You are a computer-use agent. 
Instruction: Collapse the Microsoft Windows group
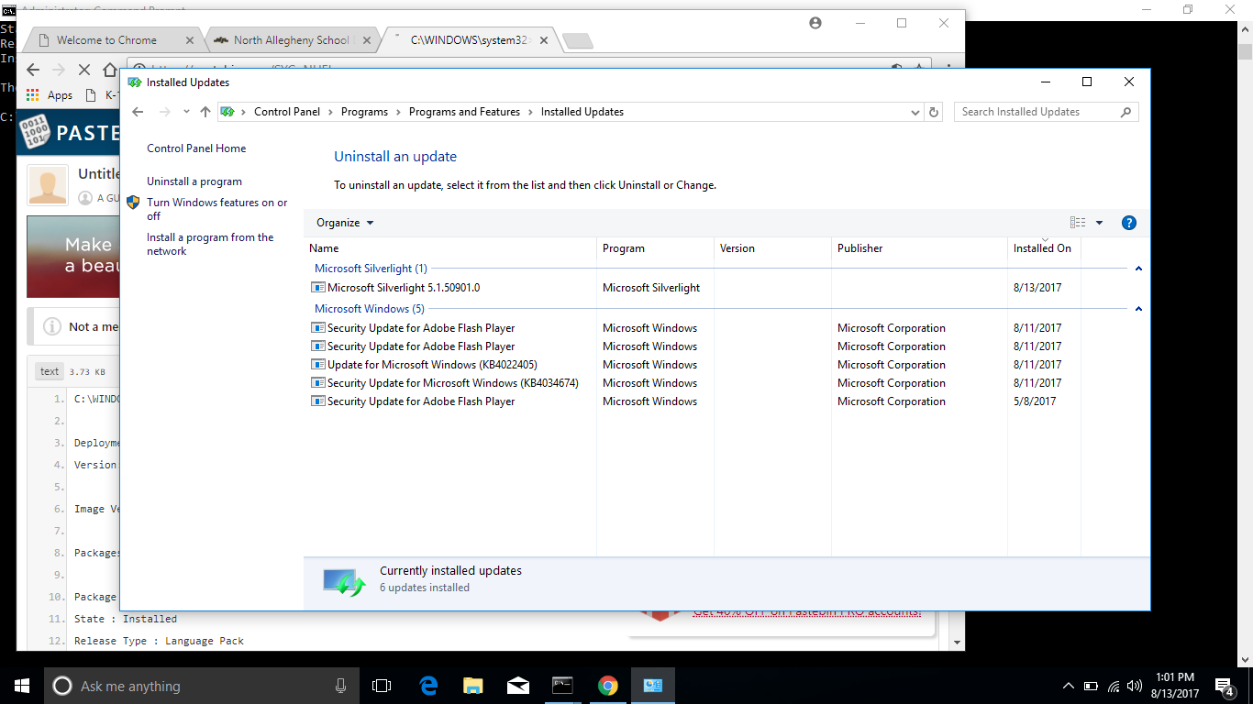point(1138,309)
